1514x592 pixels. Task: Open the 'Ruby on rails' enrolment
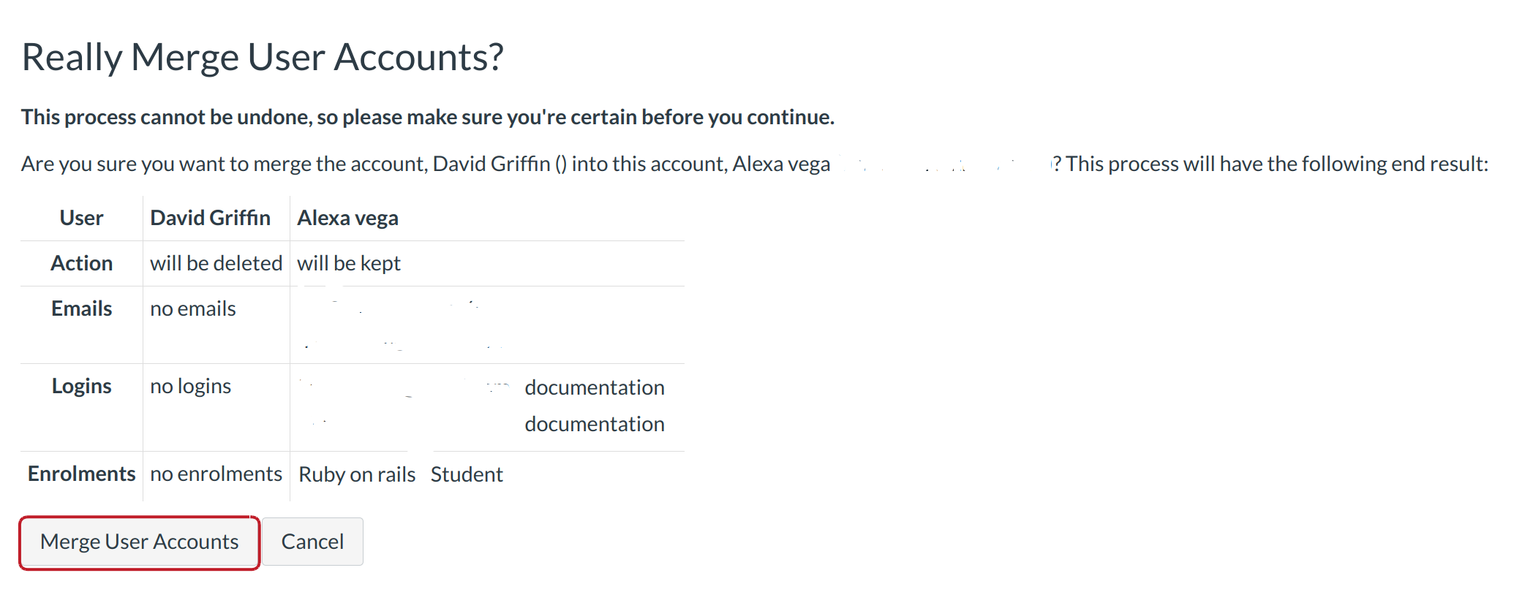[357, 474]
